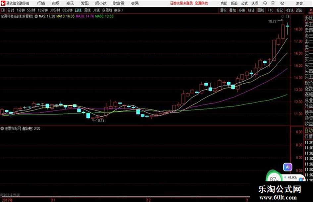The height and width of the screenshot is (202, 313).
Task: Open the 市场 menu
Action: 56,3
